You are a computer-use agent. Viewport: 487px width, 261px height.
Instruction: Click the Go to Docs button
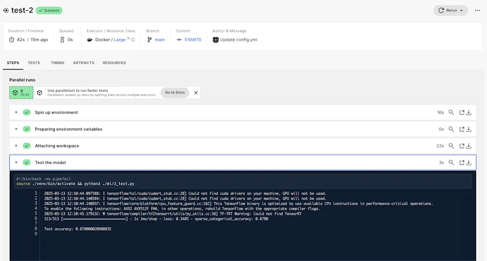(x=175, y=93)
